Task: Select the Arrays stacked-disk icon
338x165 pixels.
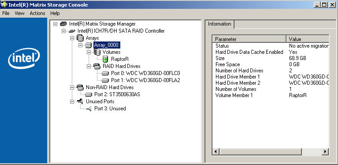Action: click(80, 38)
